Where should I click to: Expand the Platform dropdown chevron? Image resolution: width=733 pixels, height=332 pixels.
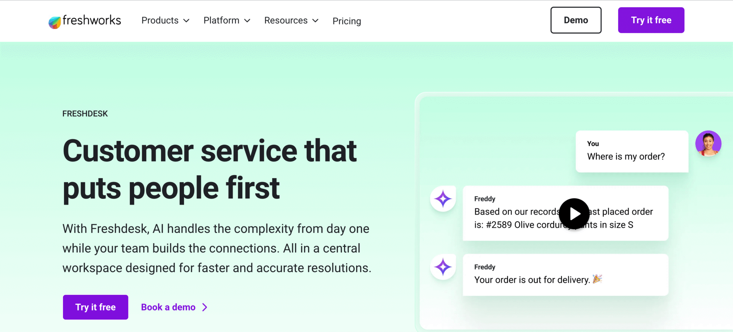pos(247,21)
